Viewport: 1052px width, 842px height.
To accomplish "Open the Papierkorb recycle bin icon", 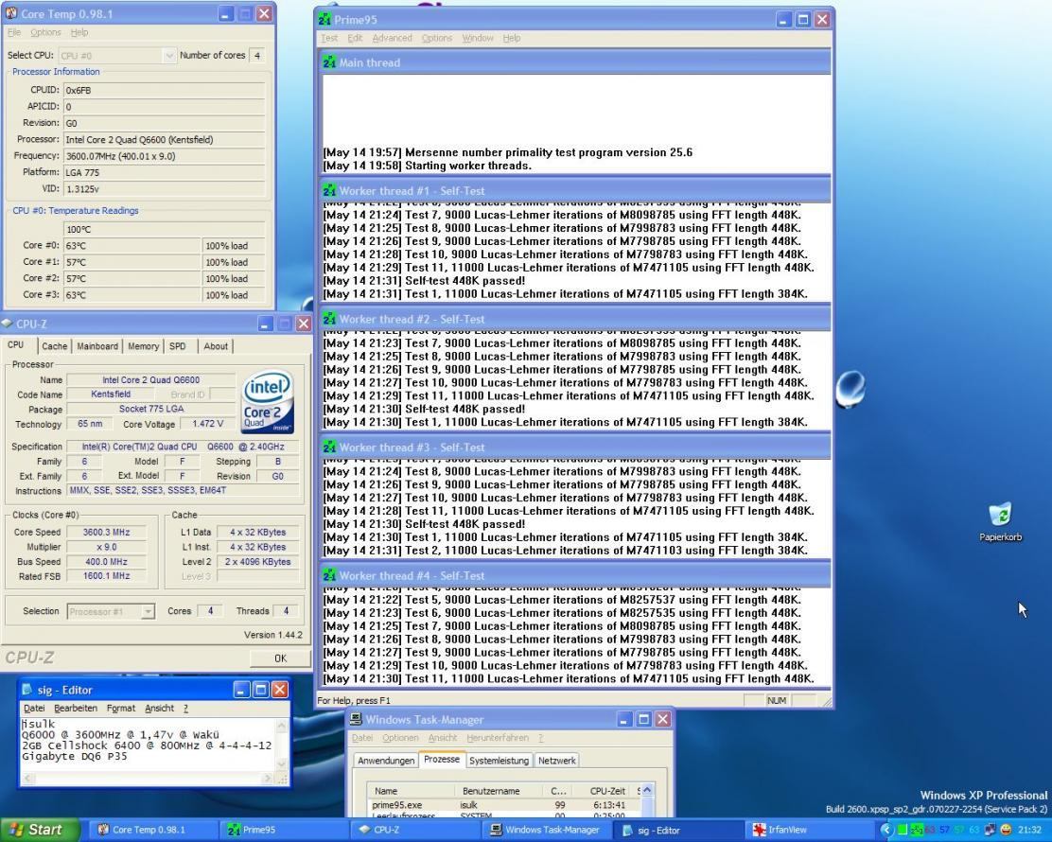I will 1000,516.
